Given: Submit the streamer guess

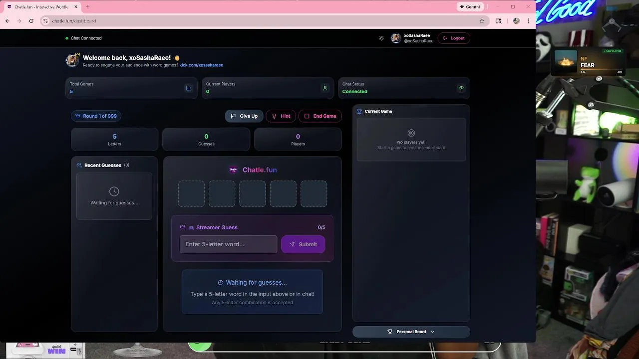Looking at the screenshot, I should tap(303, 244).
